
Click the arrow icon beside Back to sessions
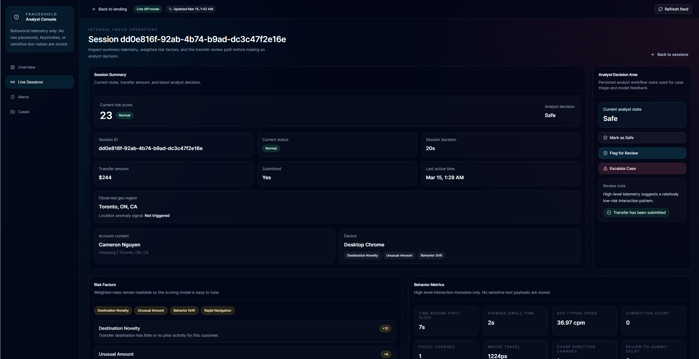pos(653,55)
